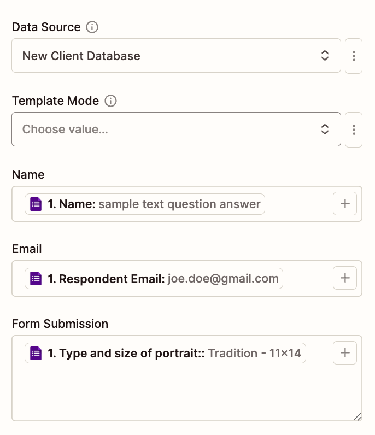
Task: Open the New Client Database dropdown
Action: (164, 56)
